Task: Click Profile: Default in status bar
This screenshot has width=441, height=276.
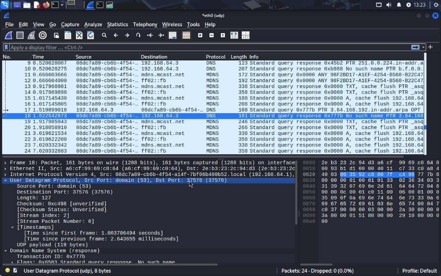Action: coord(419,271)
